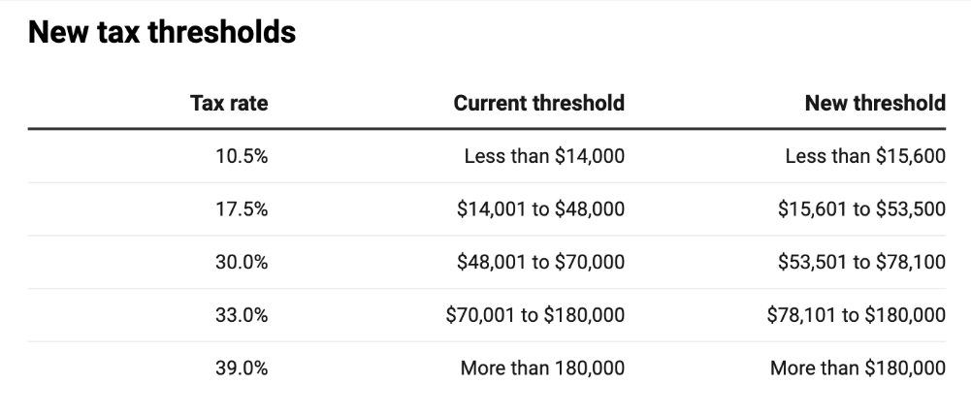Click '$53,501 to $78,100' cell
Image resolution: width=971 pixels, height=415 pixels.
[x=861, y=262]
